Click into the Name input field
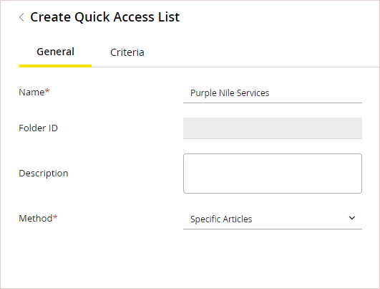 273,93
